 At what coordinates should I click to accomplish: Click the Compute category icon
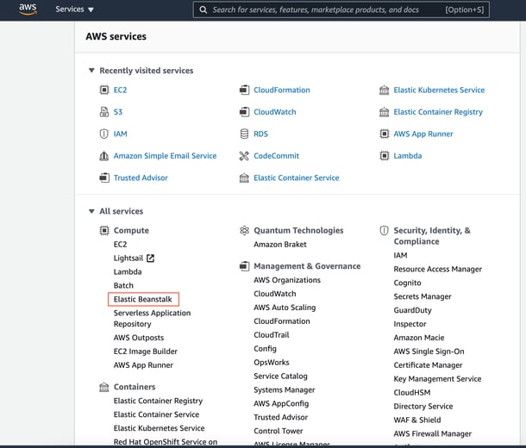pyautogui.click(x=104, y=231)
